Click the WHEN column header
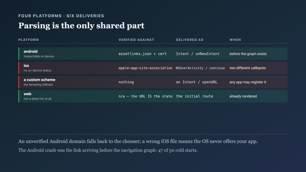This screenshot has height=172, width=306. click(x=235, y=40)
